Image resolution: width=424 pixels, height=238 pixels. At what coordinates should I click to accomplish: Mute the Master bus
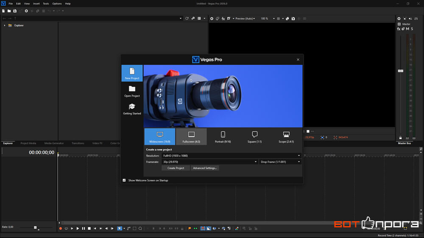[x=407, y=29]
